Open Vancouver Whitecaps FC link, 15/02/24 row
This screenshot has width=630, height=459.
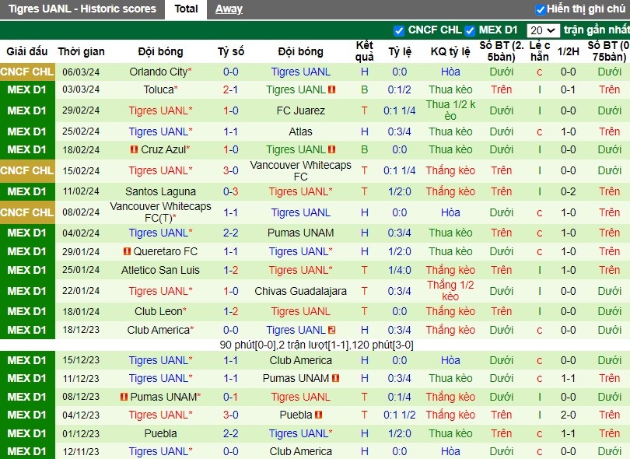[x=300, y=171]
